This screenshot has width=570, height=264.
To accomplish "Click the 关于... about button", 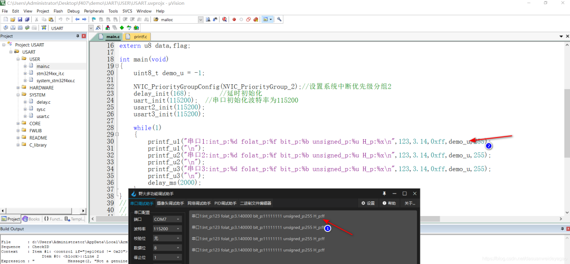I will click(x=410, y=203).
